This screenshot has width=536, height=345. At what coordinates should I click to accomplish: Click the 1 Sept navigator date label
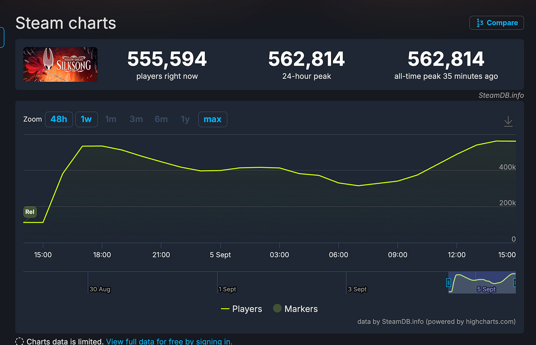coord(227,289)
